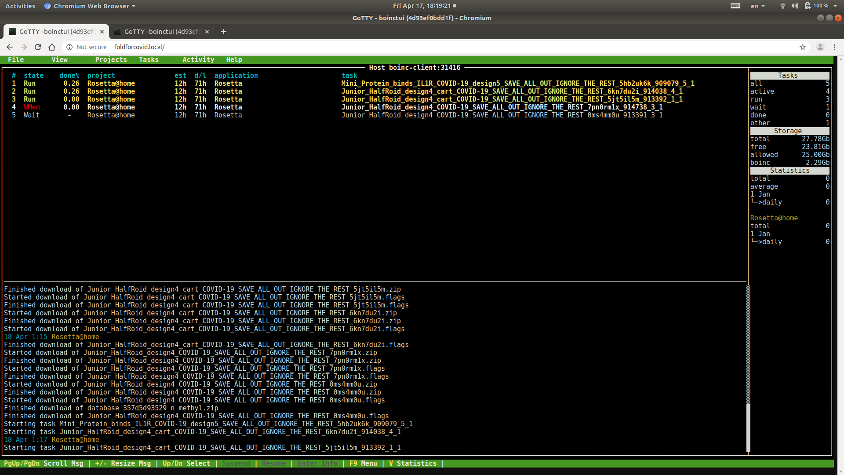The height and width of the screenshot is (475, 844).
Task: Close the first GoTTY boinctui tab
Action: click(x=102, y=32)
